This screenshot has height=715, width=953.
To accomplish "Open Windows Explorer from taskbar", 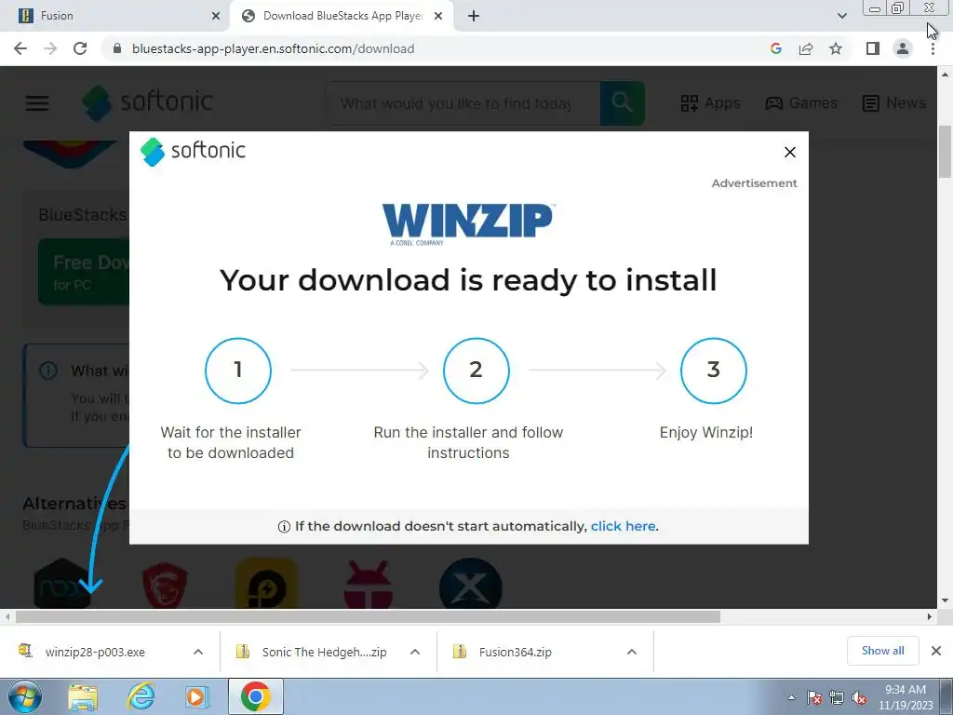I will tap(82, 697).
